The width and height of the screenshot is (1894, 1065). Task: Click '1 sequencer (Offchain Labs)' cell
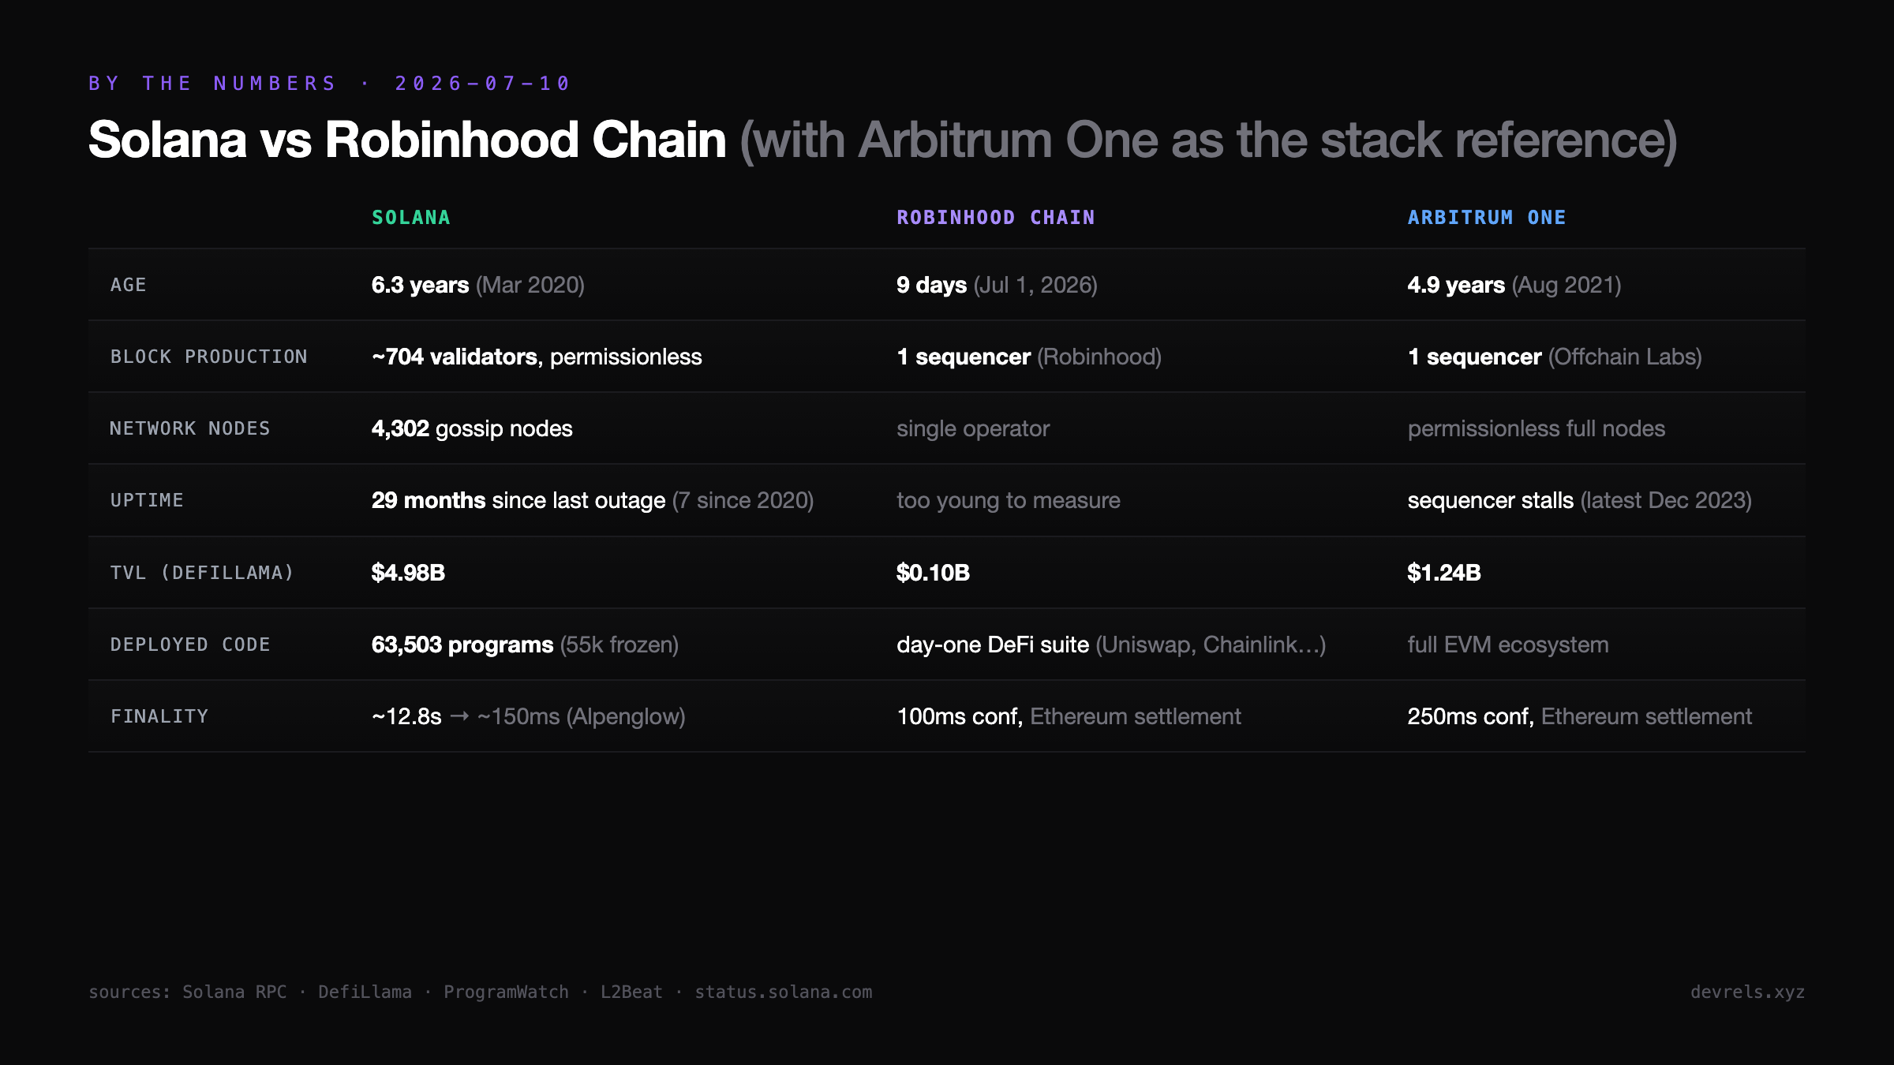[1555, 357]
